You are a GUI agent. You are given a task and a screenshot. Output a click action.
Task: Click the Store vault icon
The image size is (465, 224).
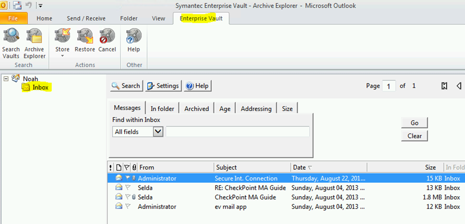coord(62,36)
